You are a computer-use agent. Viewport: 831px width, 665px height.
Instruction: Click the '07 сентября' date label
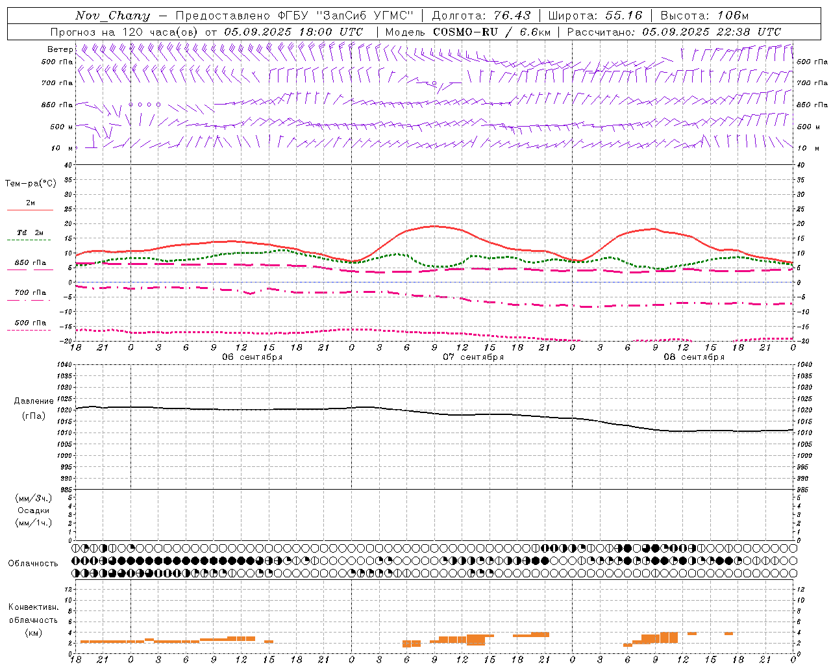tap(473, 357)
